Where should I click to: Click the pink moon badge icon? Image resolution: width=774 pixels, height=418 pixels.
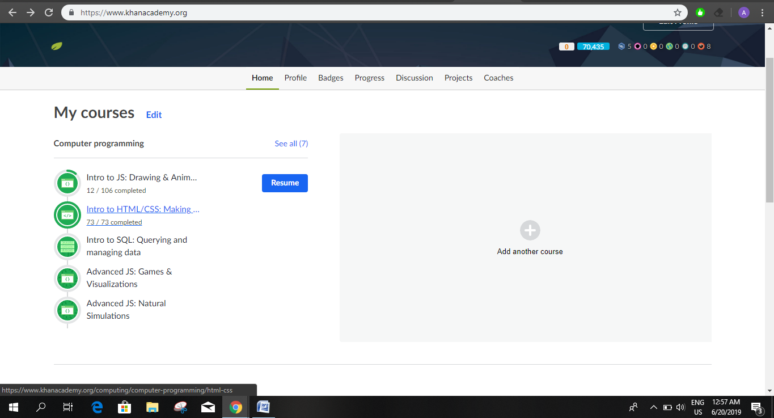637,47
